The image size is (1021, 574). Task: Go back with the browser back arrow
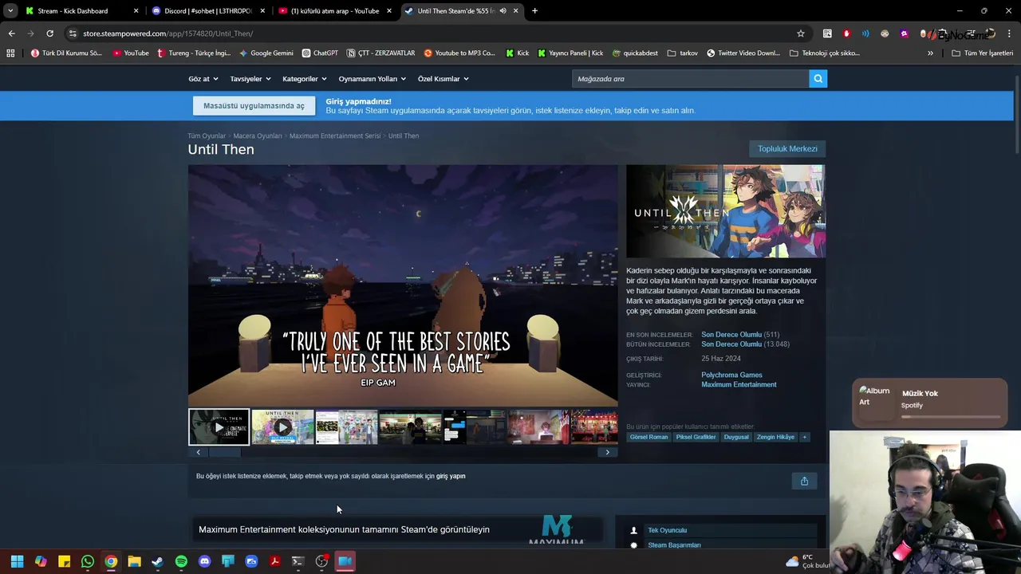[11, 33]
